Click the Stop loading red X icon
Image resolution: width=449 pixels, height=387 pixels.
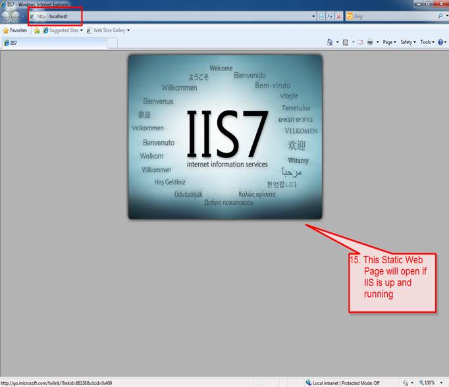tap(339, 16)
